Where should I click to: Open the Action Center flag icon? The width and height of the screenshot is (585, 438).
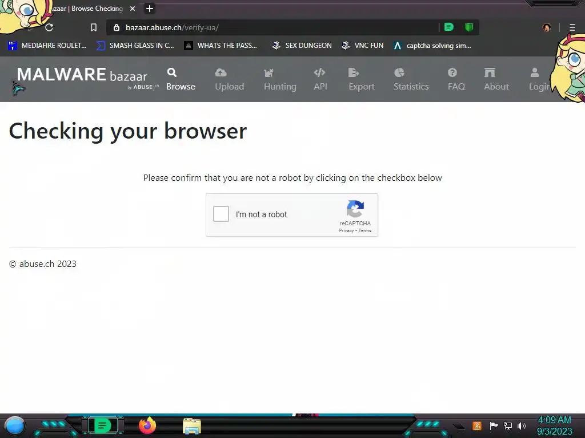tap(494, 425)
